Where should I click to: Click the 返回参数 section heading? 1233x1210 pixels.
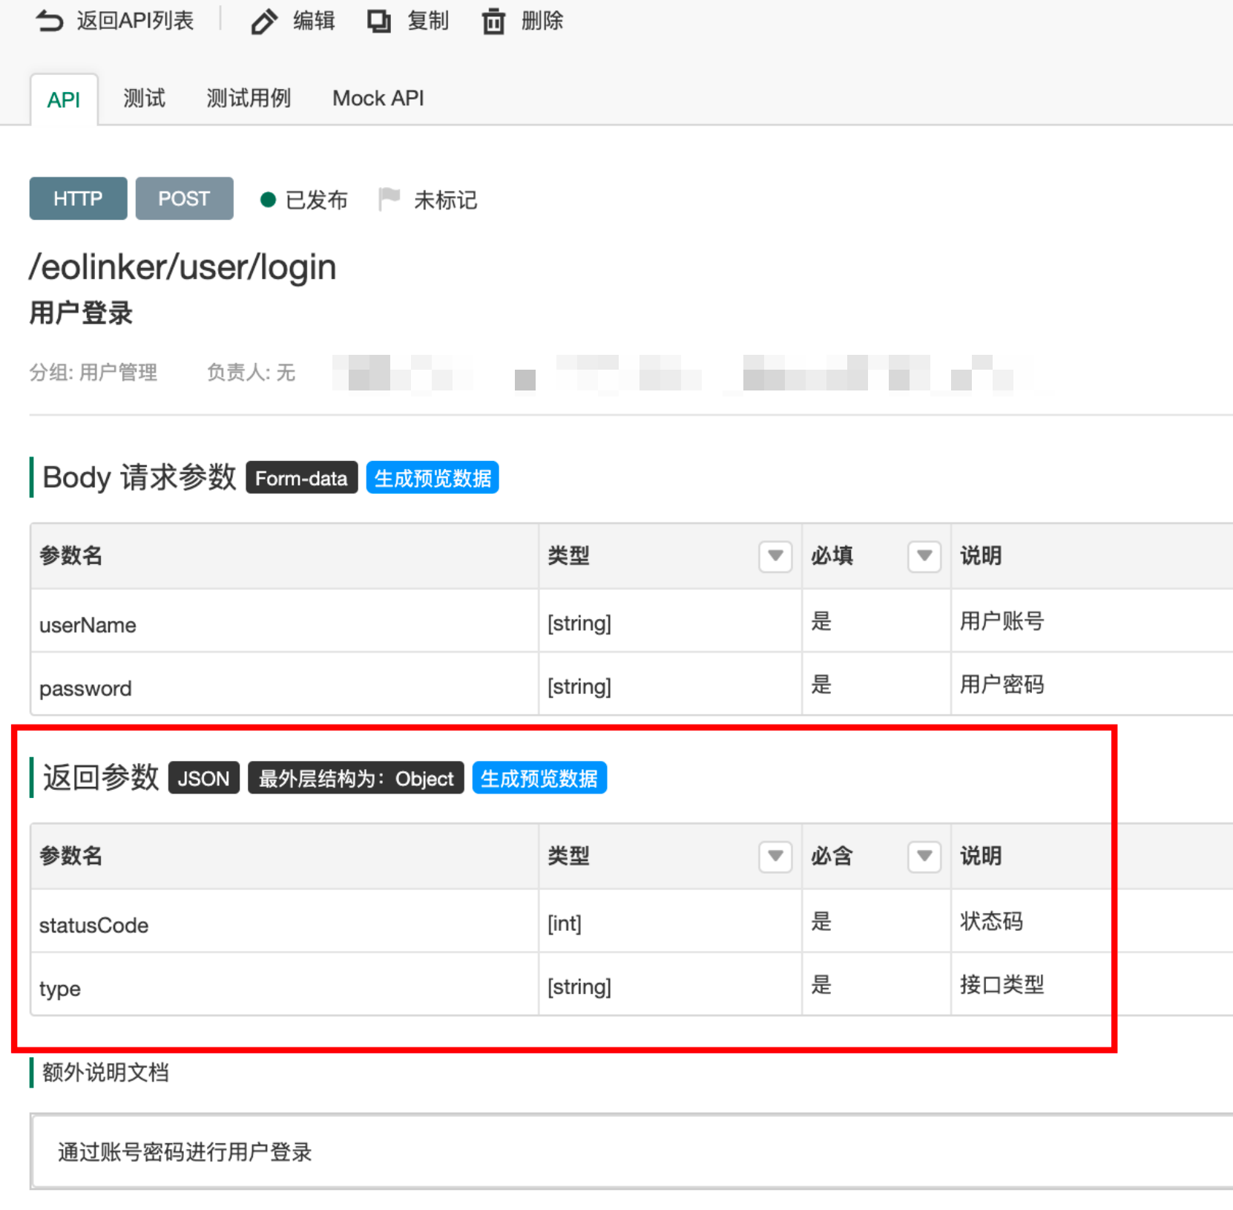tap(101, 777)
